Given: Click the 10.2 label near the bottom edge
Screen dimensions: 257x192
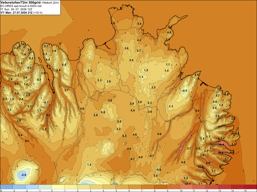Looking at the screenshot, I should pos(188,184).
